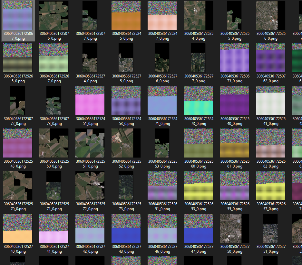Select white thumbnail 30604053617252541_0.png
This screenshot has width=302, height=265.
pos(270,100)
